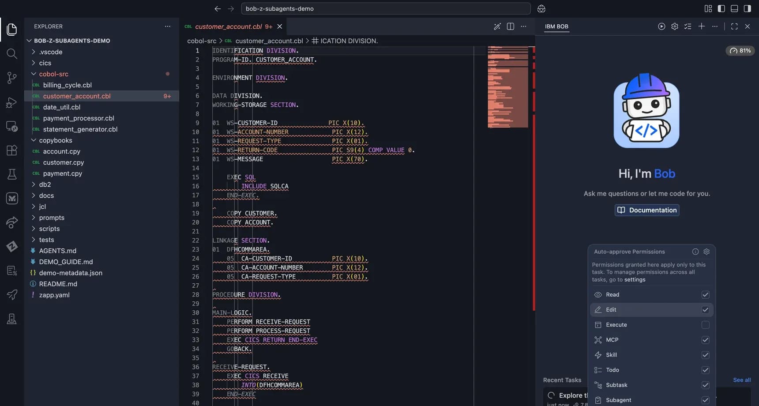Open IBM Bob settings gear
The height and width of the screenshot is (406, 759).
pos(675,26)
